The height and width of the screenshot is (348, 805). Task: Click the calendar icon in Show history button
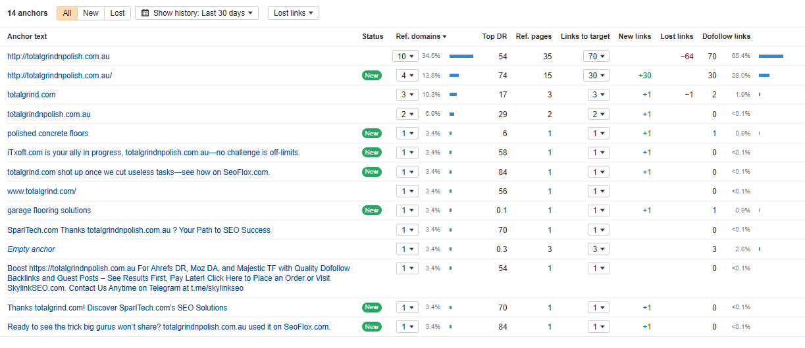[x=145, y=13]
